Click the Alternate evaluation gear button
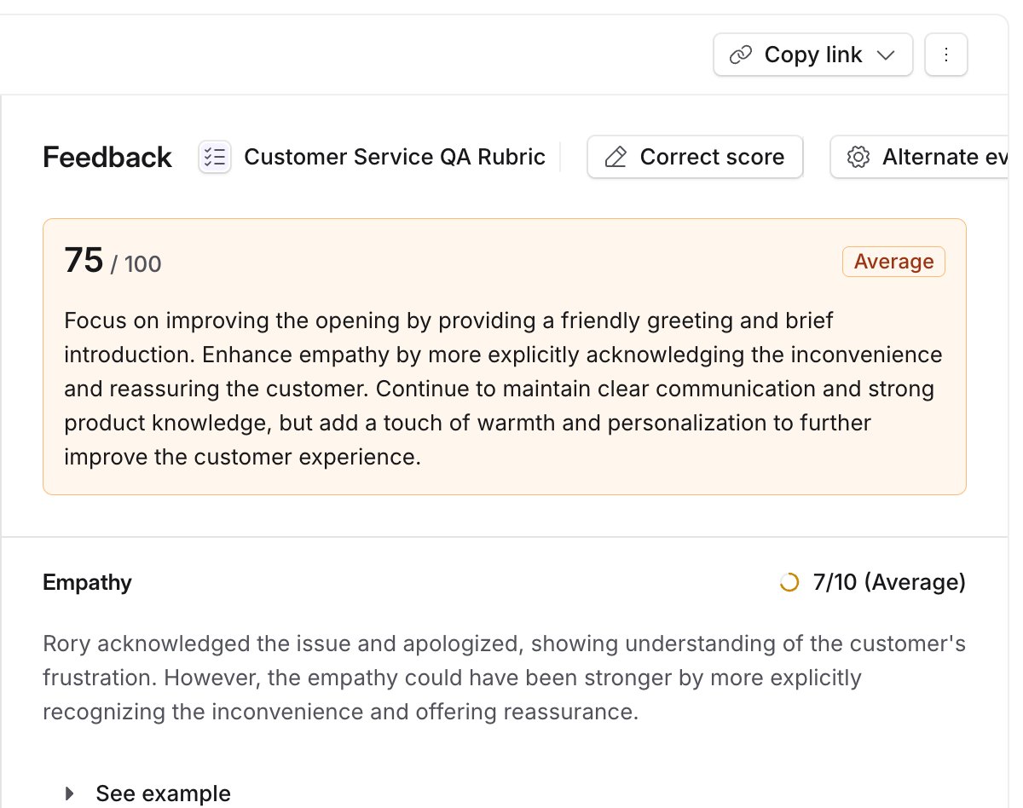 [920, 157]
